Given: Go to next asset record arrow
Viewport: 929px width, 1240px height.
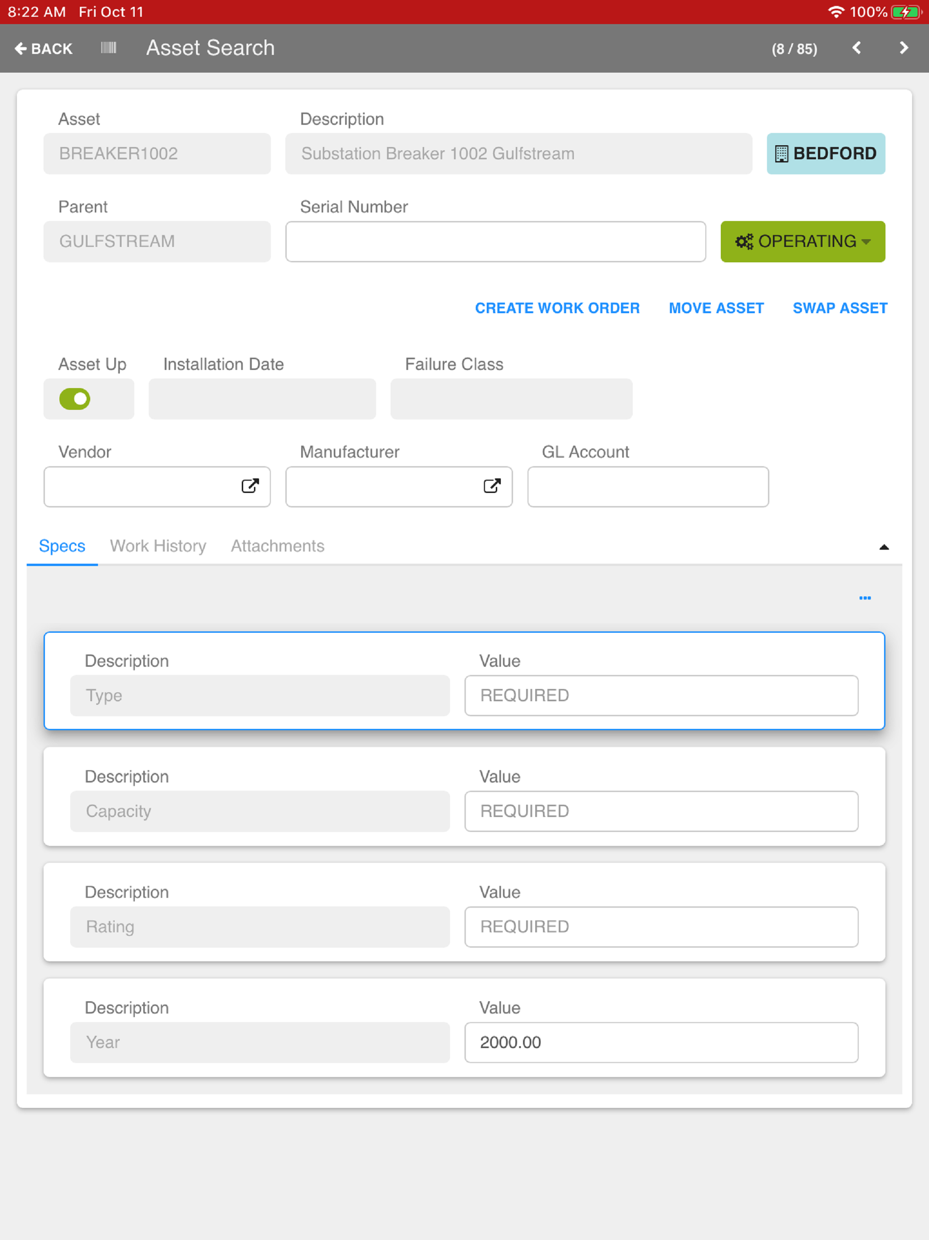Looking at the screenshot, I should (x=903, y=48).
